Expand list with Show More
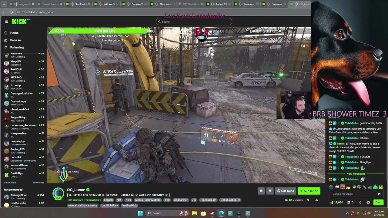The height and width of the screenshot is (218, 388). pyautogui.click(x=10, y=183)
